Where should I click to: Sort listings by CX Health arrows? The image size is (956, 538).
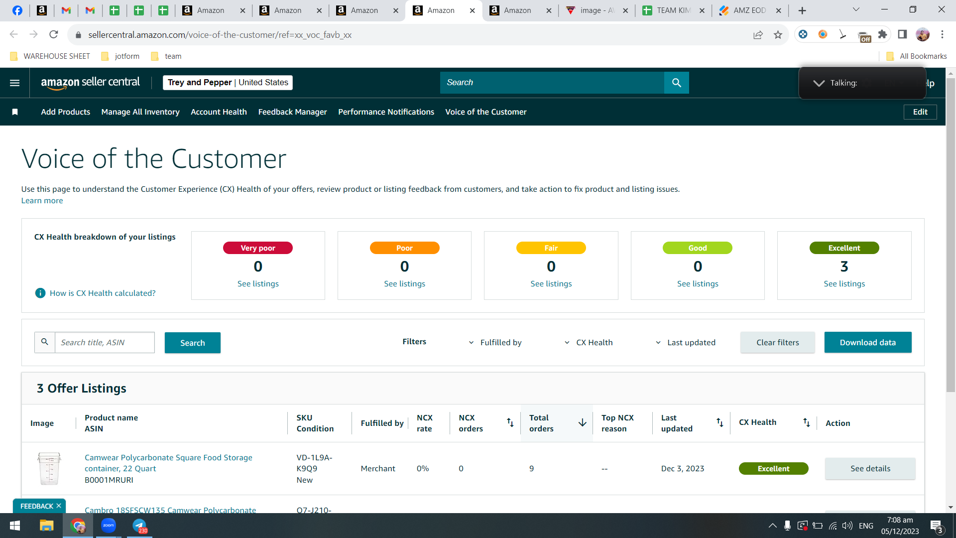[807, 422]
